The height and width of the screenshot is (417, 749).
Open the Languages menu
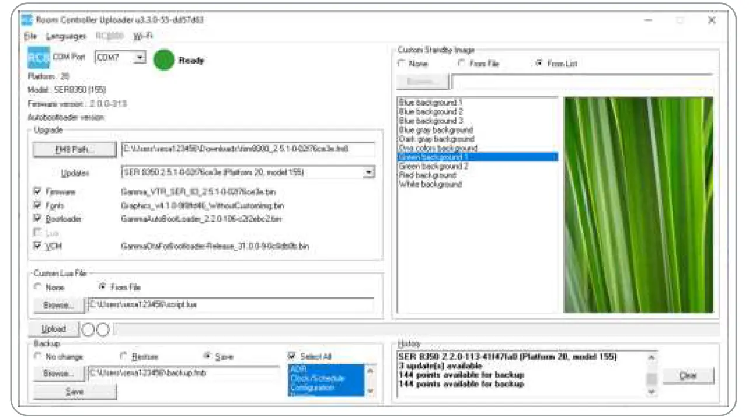click(67, 36)
